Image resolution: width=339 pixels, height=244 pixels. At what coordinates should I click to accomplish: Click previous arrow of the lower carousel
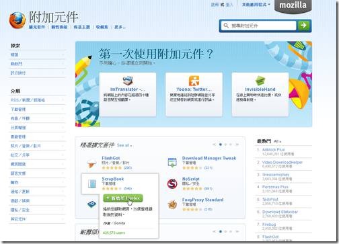point(214,231)
